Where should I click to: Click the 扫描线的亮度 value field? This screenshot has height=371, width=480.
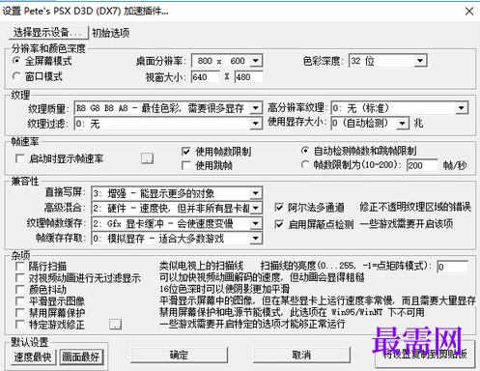click(x=452, y=267)
